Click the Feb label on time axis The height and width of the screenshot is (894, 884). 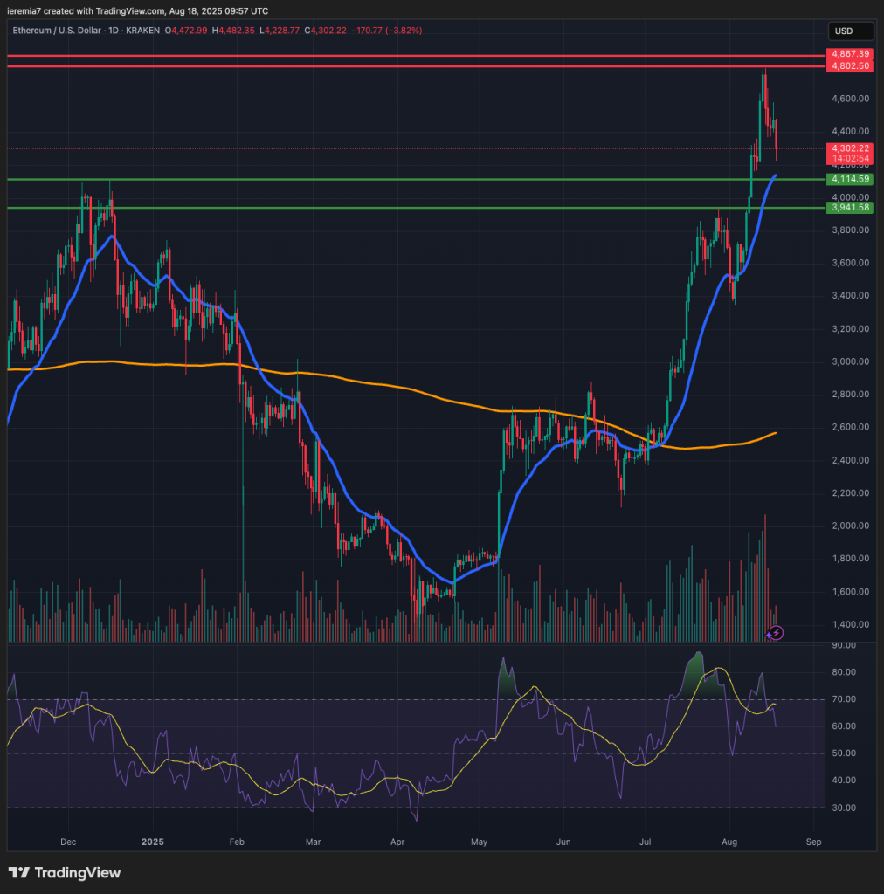point(237,842)
